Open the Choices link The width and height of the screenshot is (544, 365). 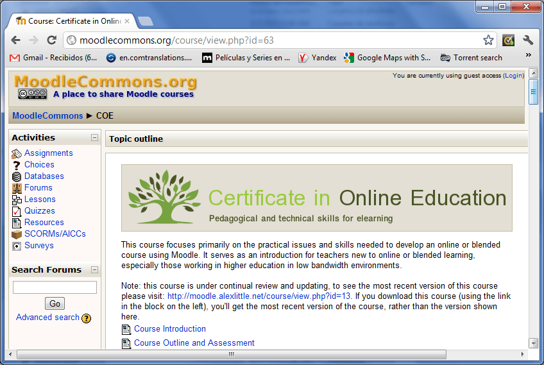(39, 164)
